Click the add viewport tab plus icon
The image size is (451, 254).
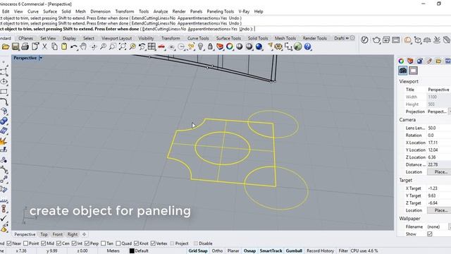[85, 234]
